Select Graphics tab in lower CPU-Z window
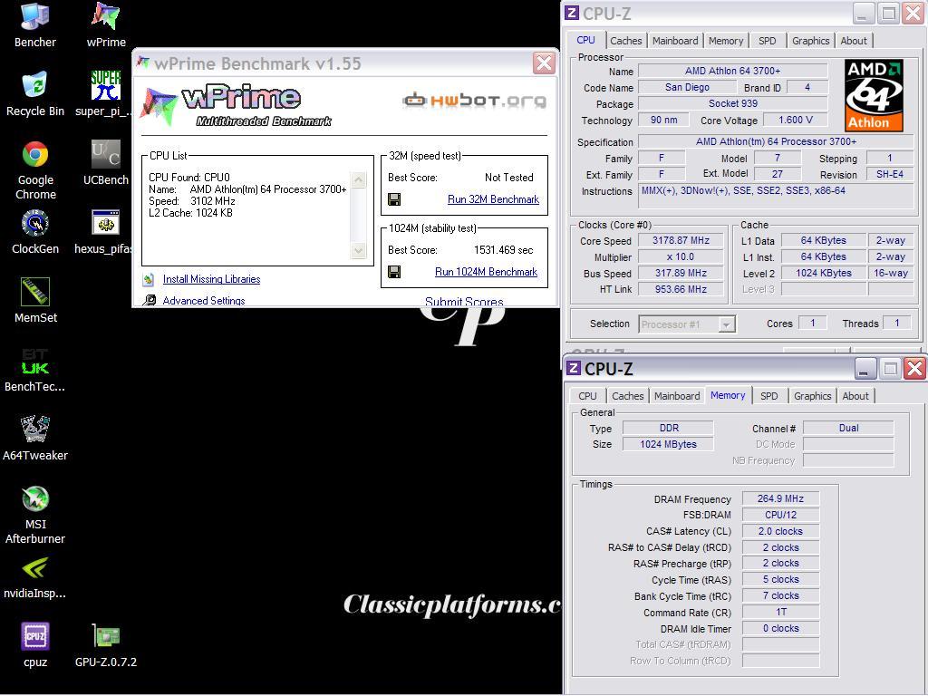928x696 pixels. [812, 396]
